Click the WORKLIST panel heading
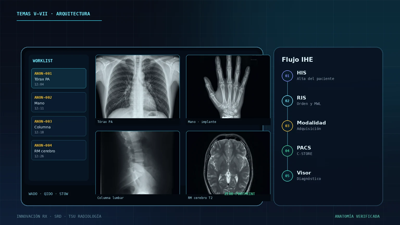The width and height of the screenshot is (400, 225). point(43,61)
